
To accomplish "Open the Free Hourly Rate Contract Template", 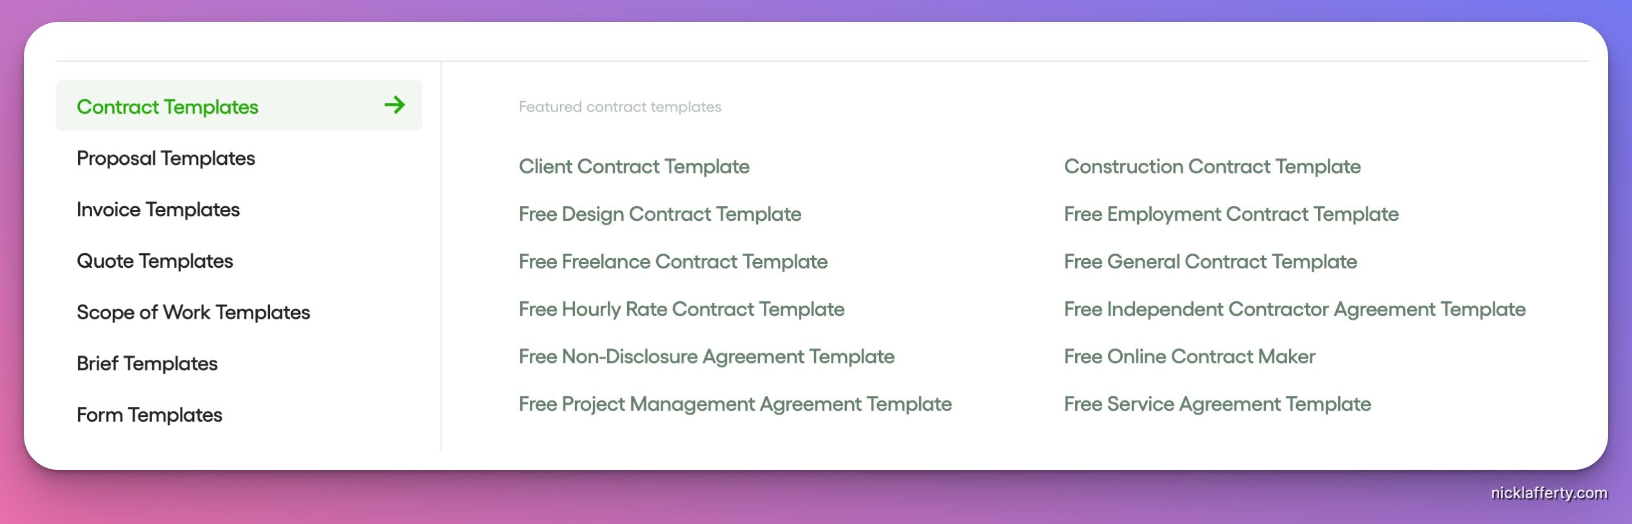I will coord(681,309).
